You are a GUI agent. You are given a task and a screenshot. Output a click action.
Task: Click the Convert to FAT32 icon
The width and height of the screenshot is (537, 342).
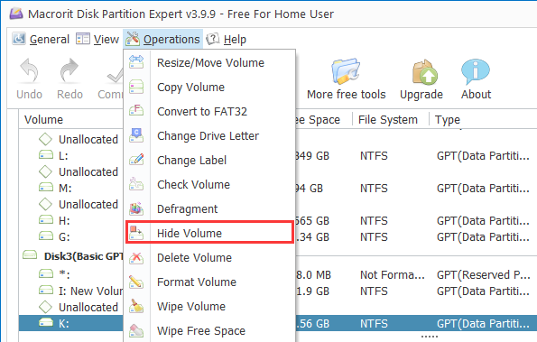click(136, 111)
